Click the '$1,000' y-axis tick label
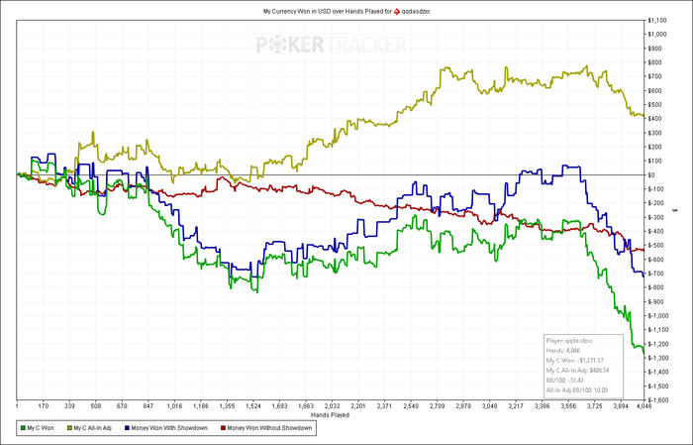This screenshot has width=693, height=445. tap(657, 35)
